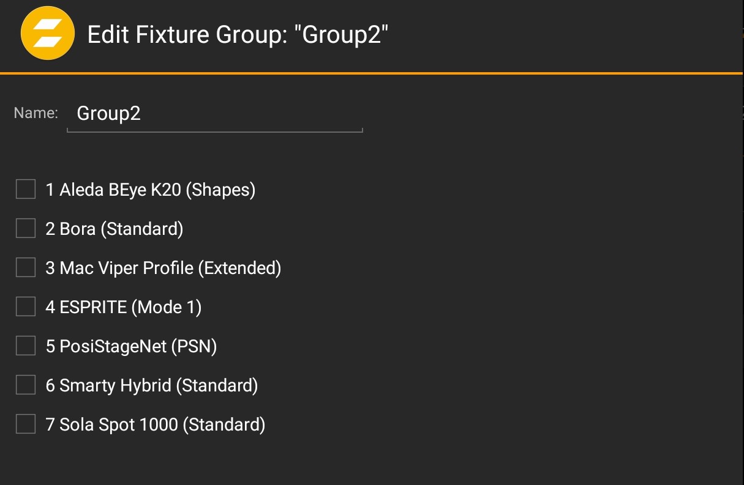Click the "6 Smarty Hybrid (Standard)" label

pos(151,386)
